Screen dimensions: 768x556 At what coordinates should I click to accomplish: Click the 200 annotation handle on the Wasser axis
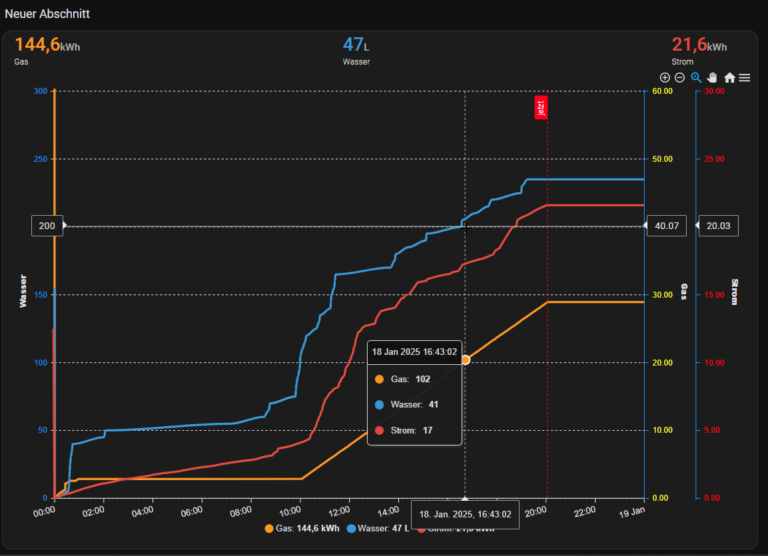[x=47, y=226]
